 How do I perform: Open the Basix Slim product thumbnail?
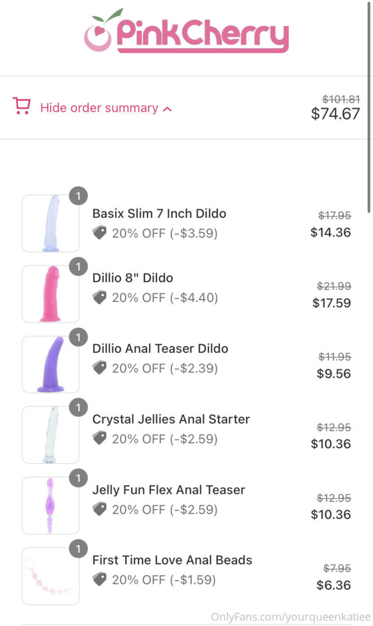(50, 224)
